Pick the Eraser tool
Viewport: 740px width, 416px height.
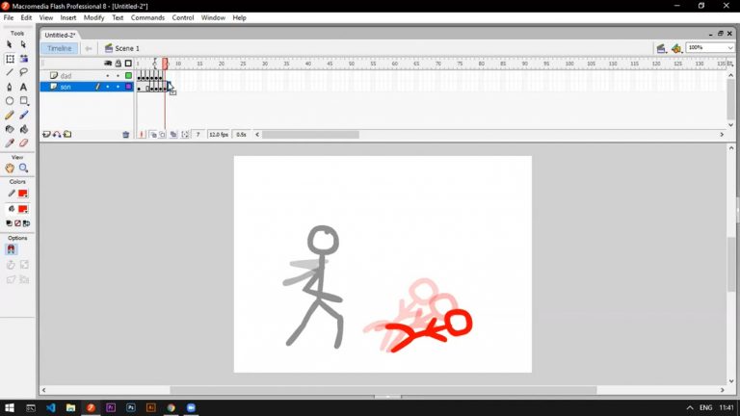coord(23,143)
